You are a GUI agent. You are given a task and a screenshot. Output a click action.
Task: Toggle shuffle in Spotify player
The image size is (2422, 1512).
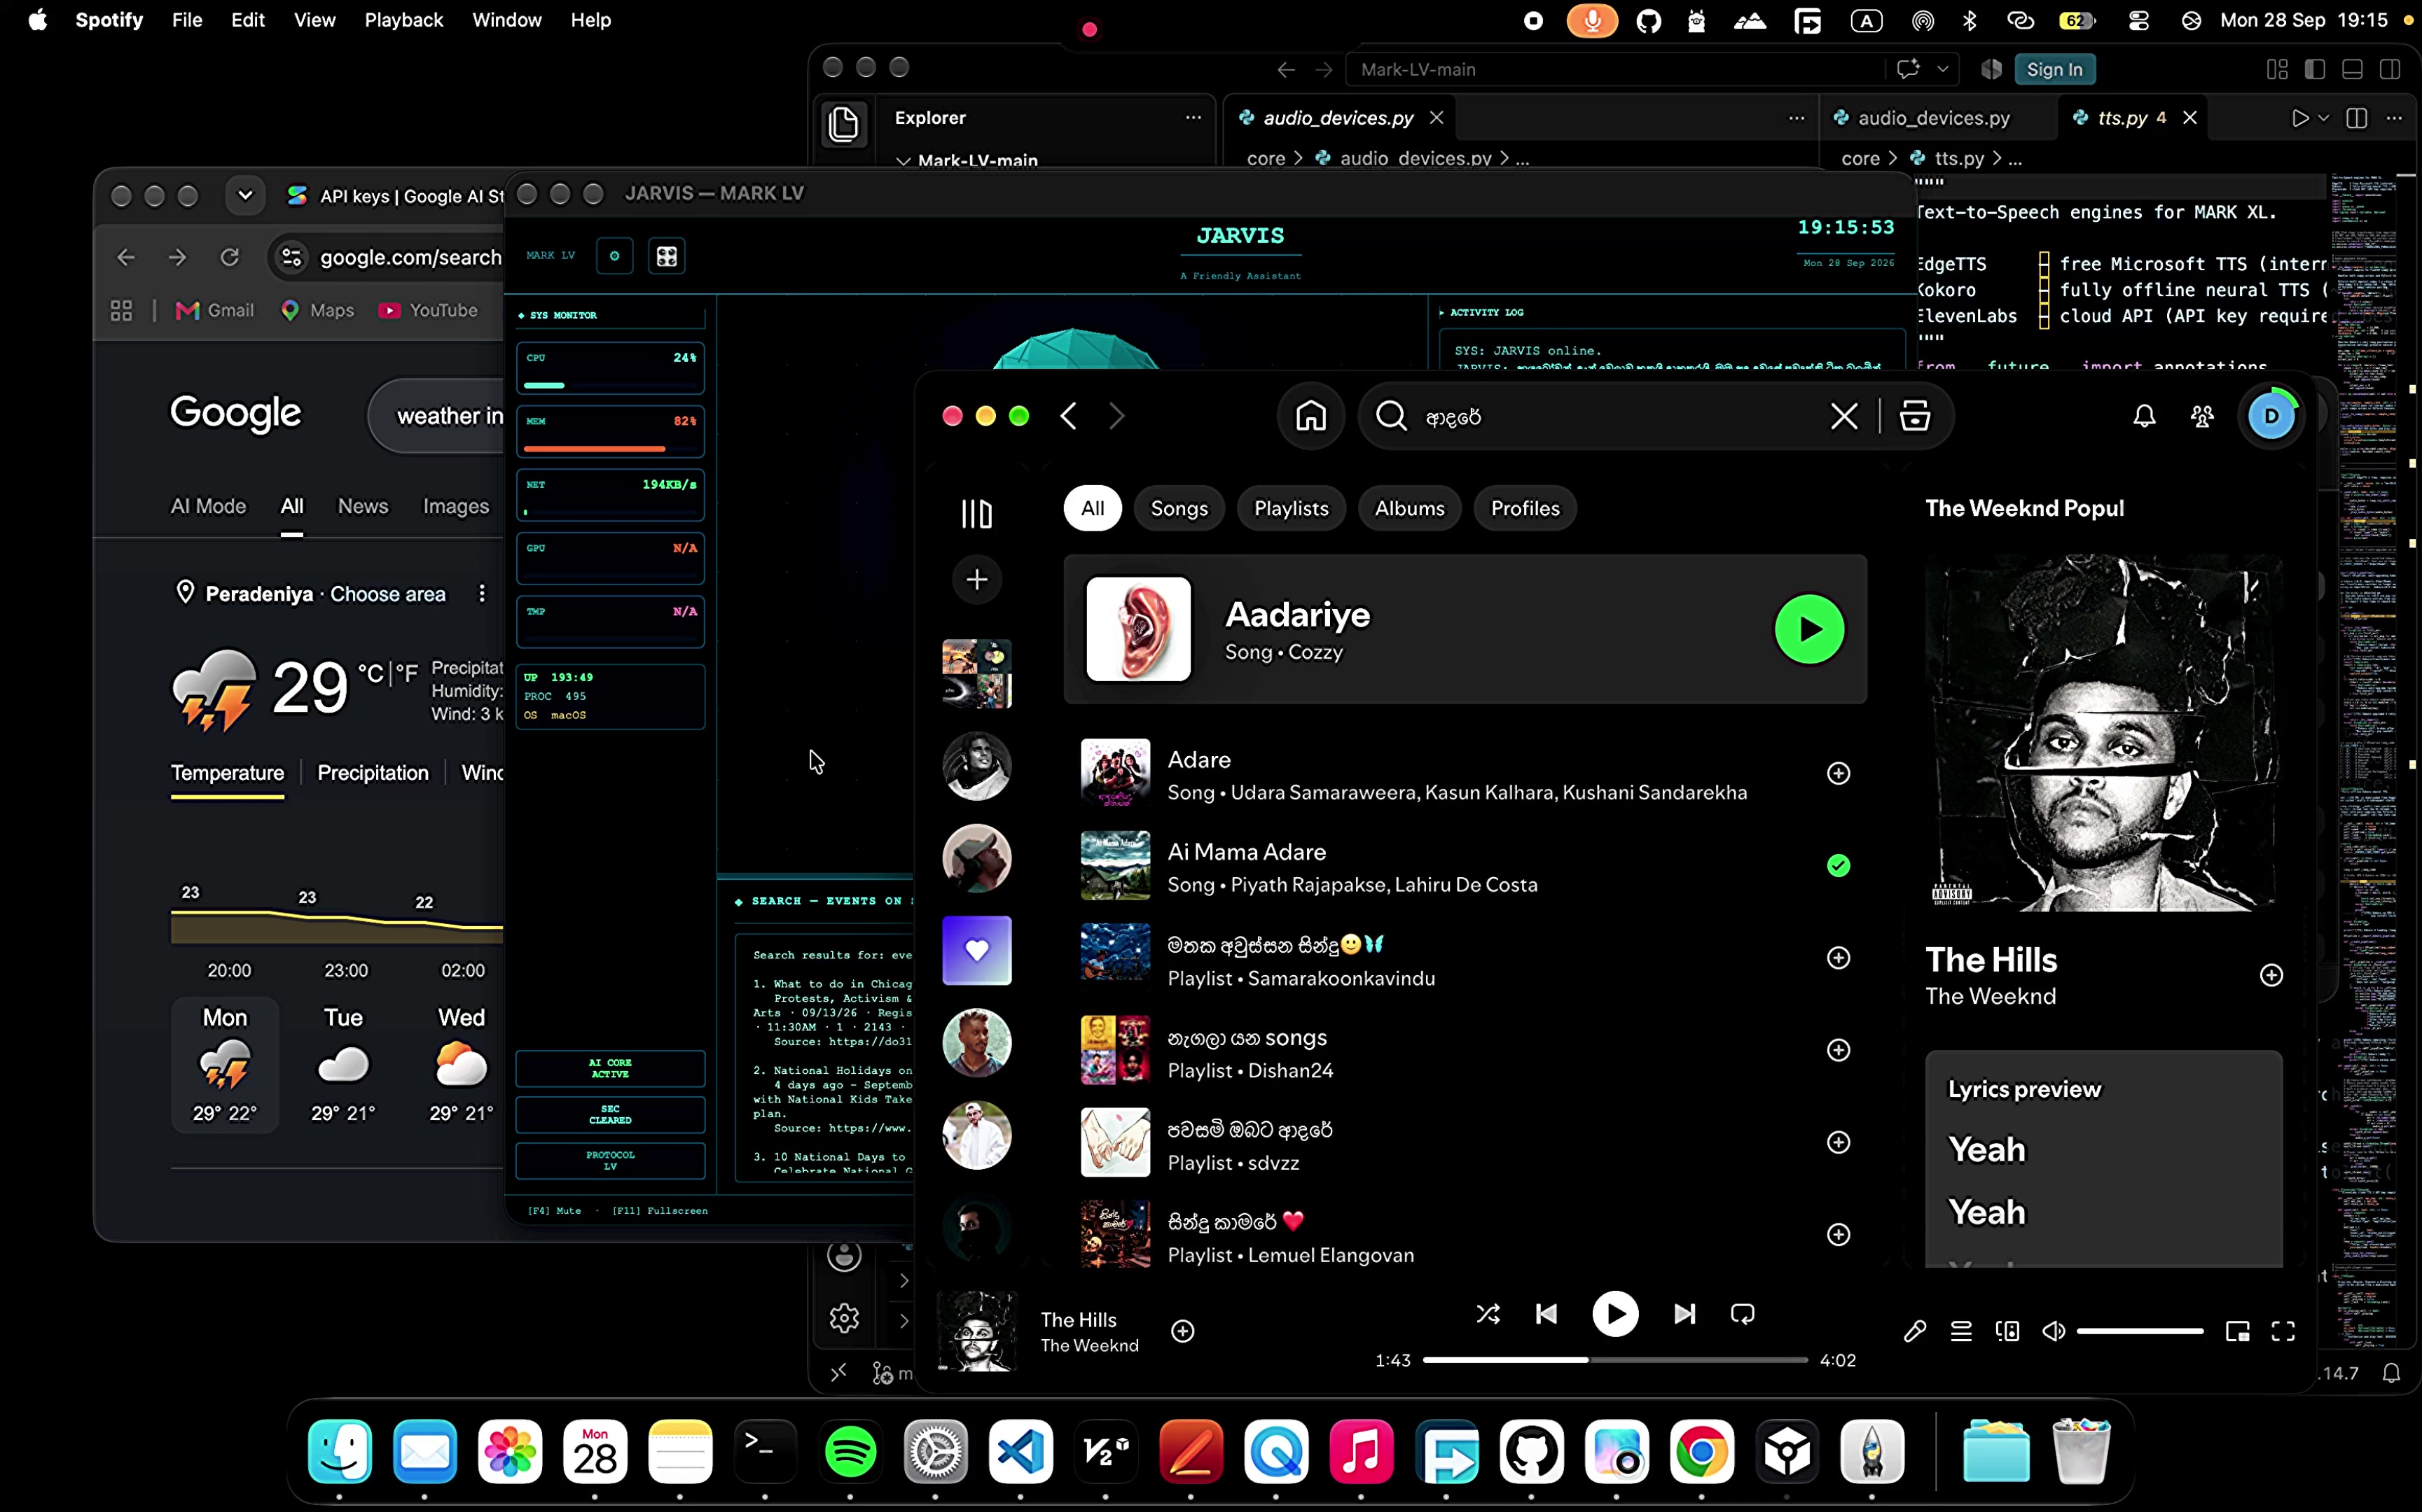(x=1488, y=1314)
